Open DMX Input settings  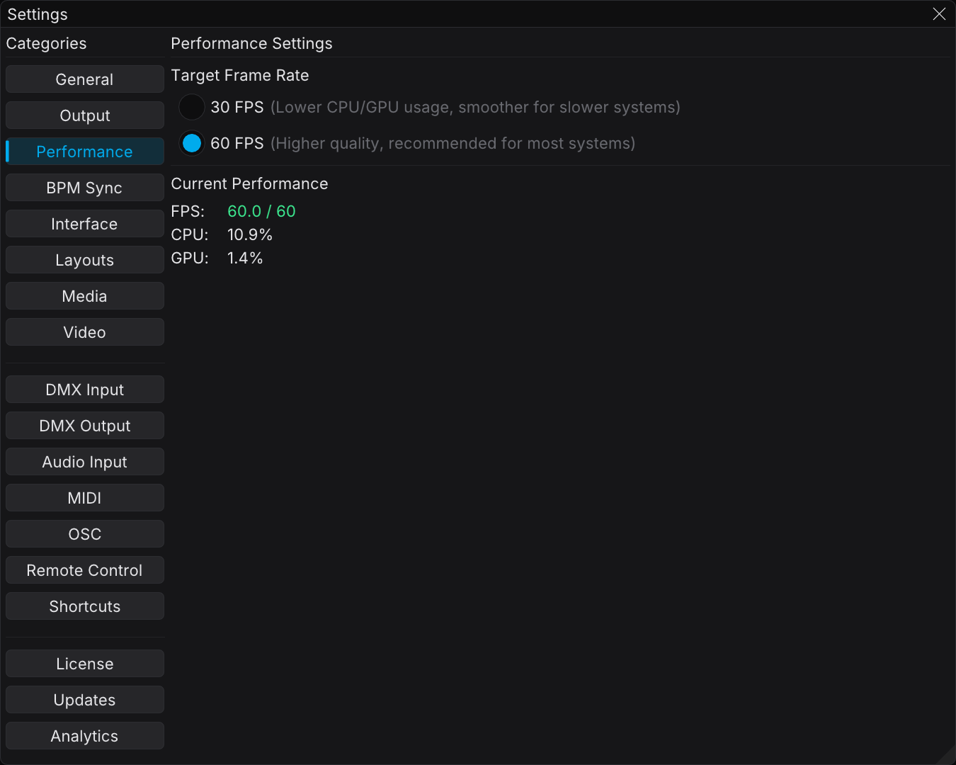tap(85, 390)
